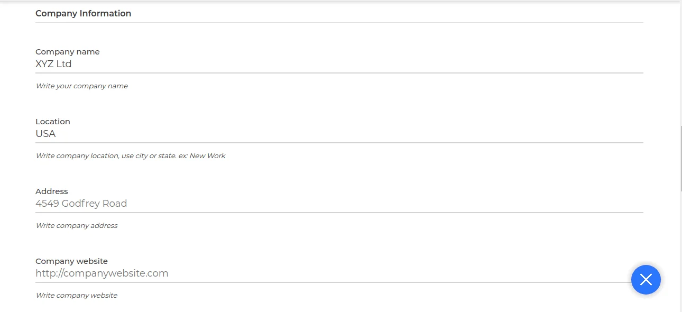Grab the vertical scrollbar thumb on right edge
This screenshot has width=682, height=312.
(680, 159)
